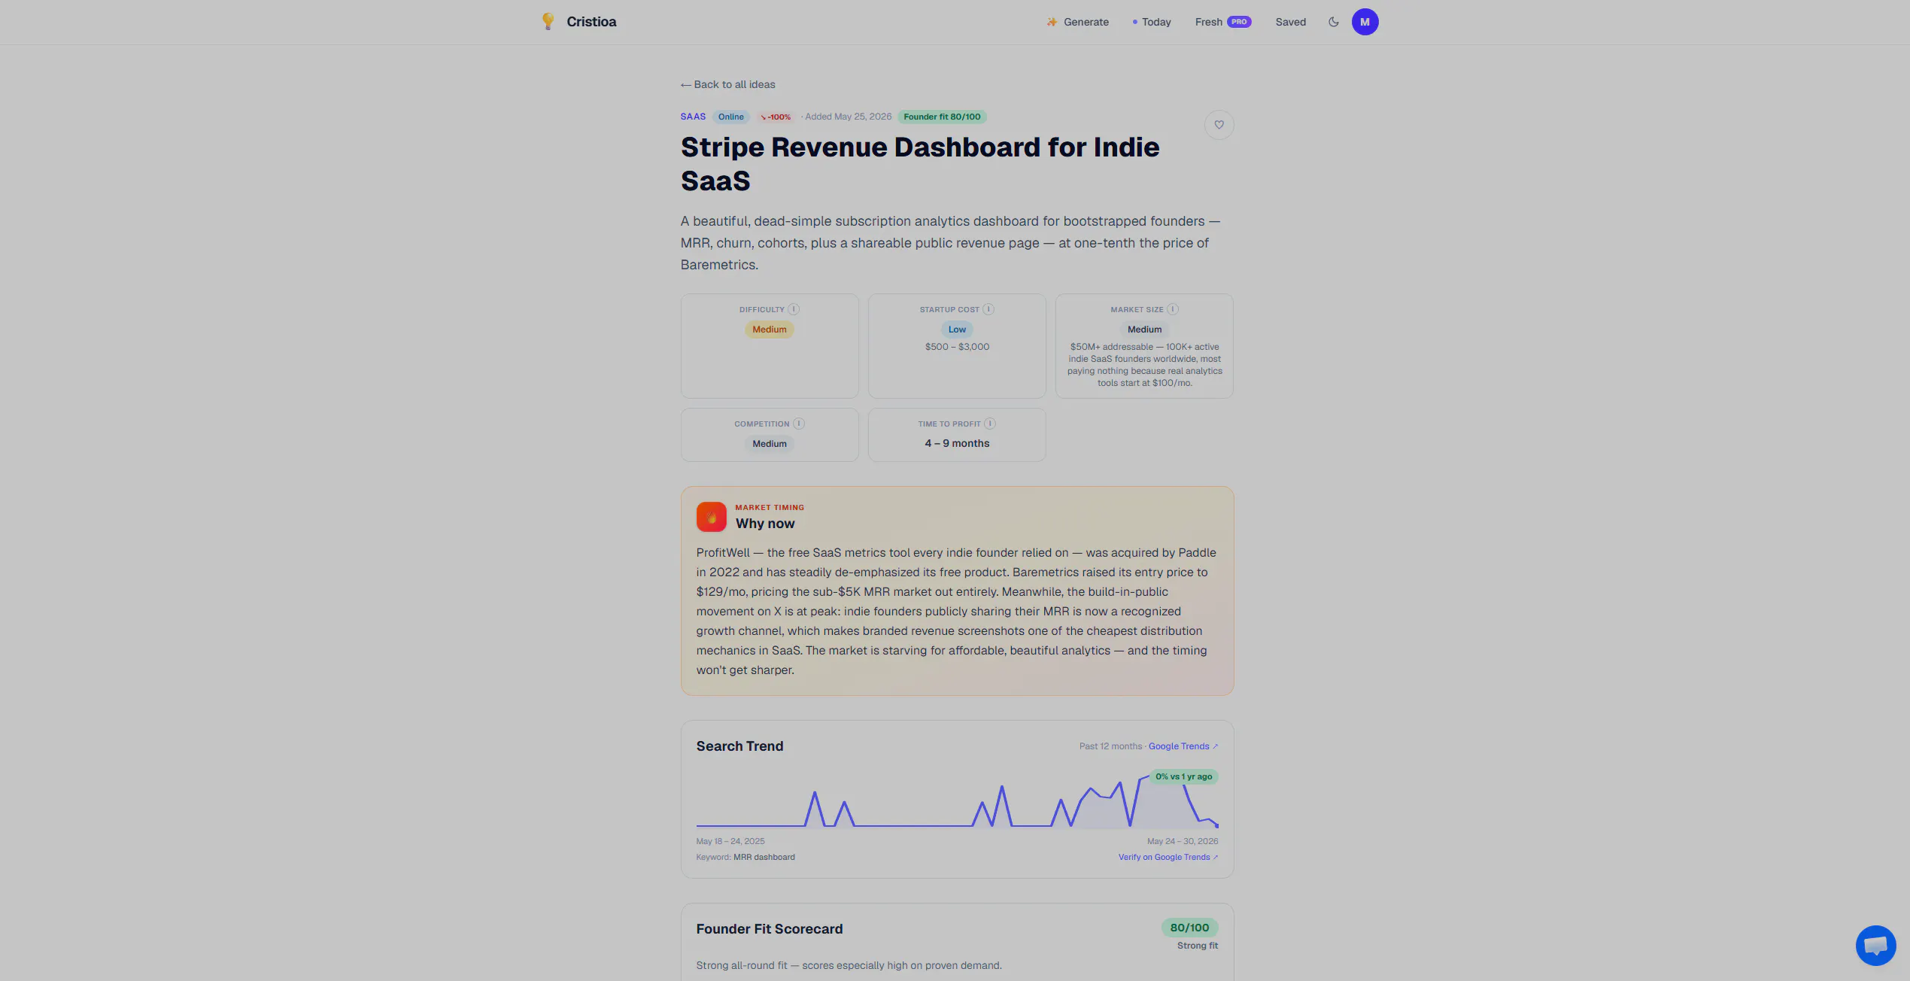Viewport: 1910px width, 981px height.
Task: Click the Past 12 months label
Action: click(1110, 746)
